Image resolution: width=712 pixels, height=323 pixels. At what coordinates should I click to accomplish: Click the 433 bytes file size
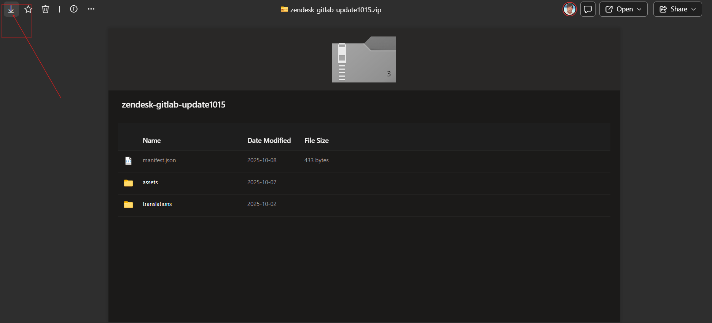(317, 160)
